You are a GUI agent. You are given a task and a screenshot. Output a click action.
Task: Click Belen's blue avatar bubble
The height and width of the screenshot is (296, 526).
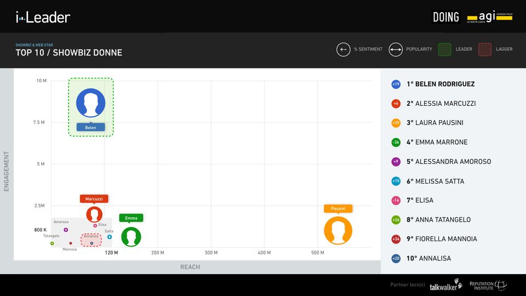[90, 103]
